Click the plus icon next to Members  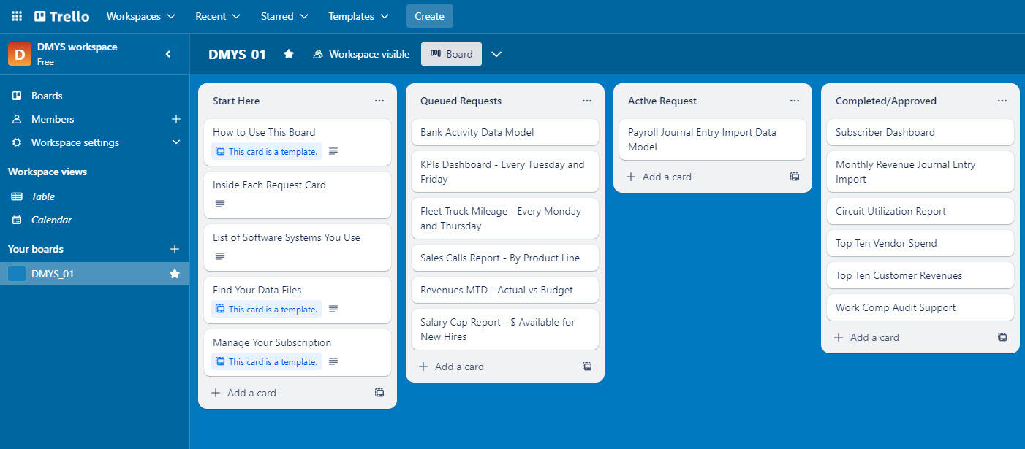coord(175,119)
